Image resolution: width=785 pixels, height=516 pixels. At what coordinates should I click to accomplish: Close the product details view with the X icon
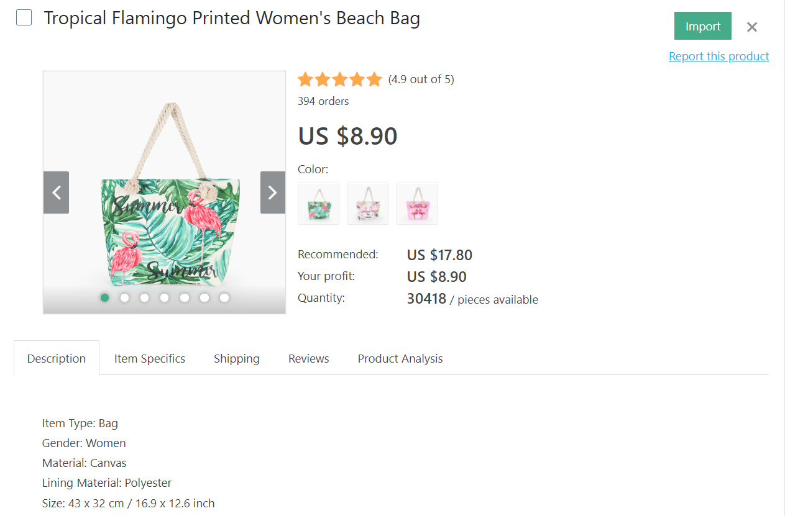(751, 27)
